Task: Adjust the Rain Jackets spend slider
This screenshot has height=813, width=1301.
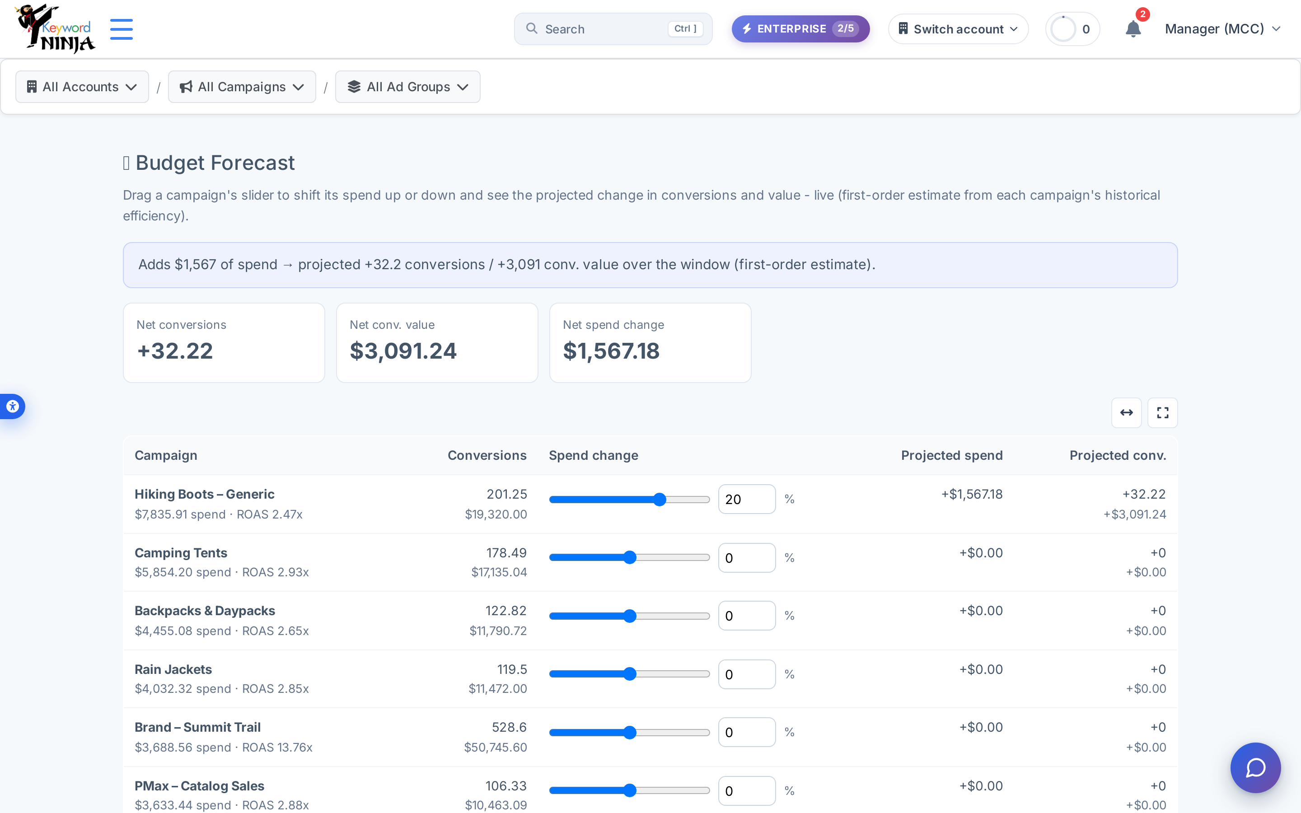Action: coord(630,674)
